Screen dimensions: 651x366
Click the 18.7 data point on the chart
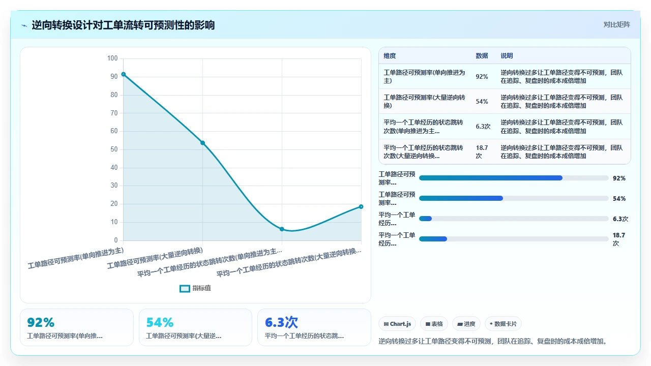[361, 206]
